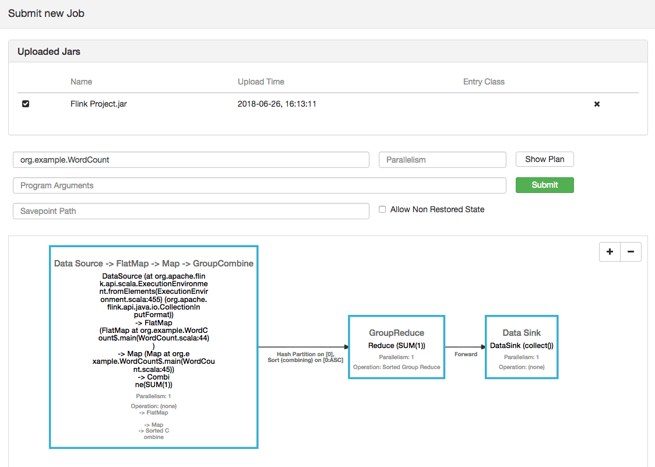This screenshot has height=467, width=655.
Task: Click the Entry Class column header
Action: 484,82
